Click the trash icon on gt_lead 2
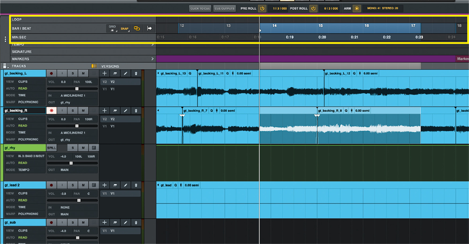The width and height of the screenshot is (469, 244). 136,185
